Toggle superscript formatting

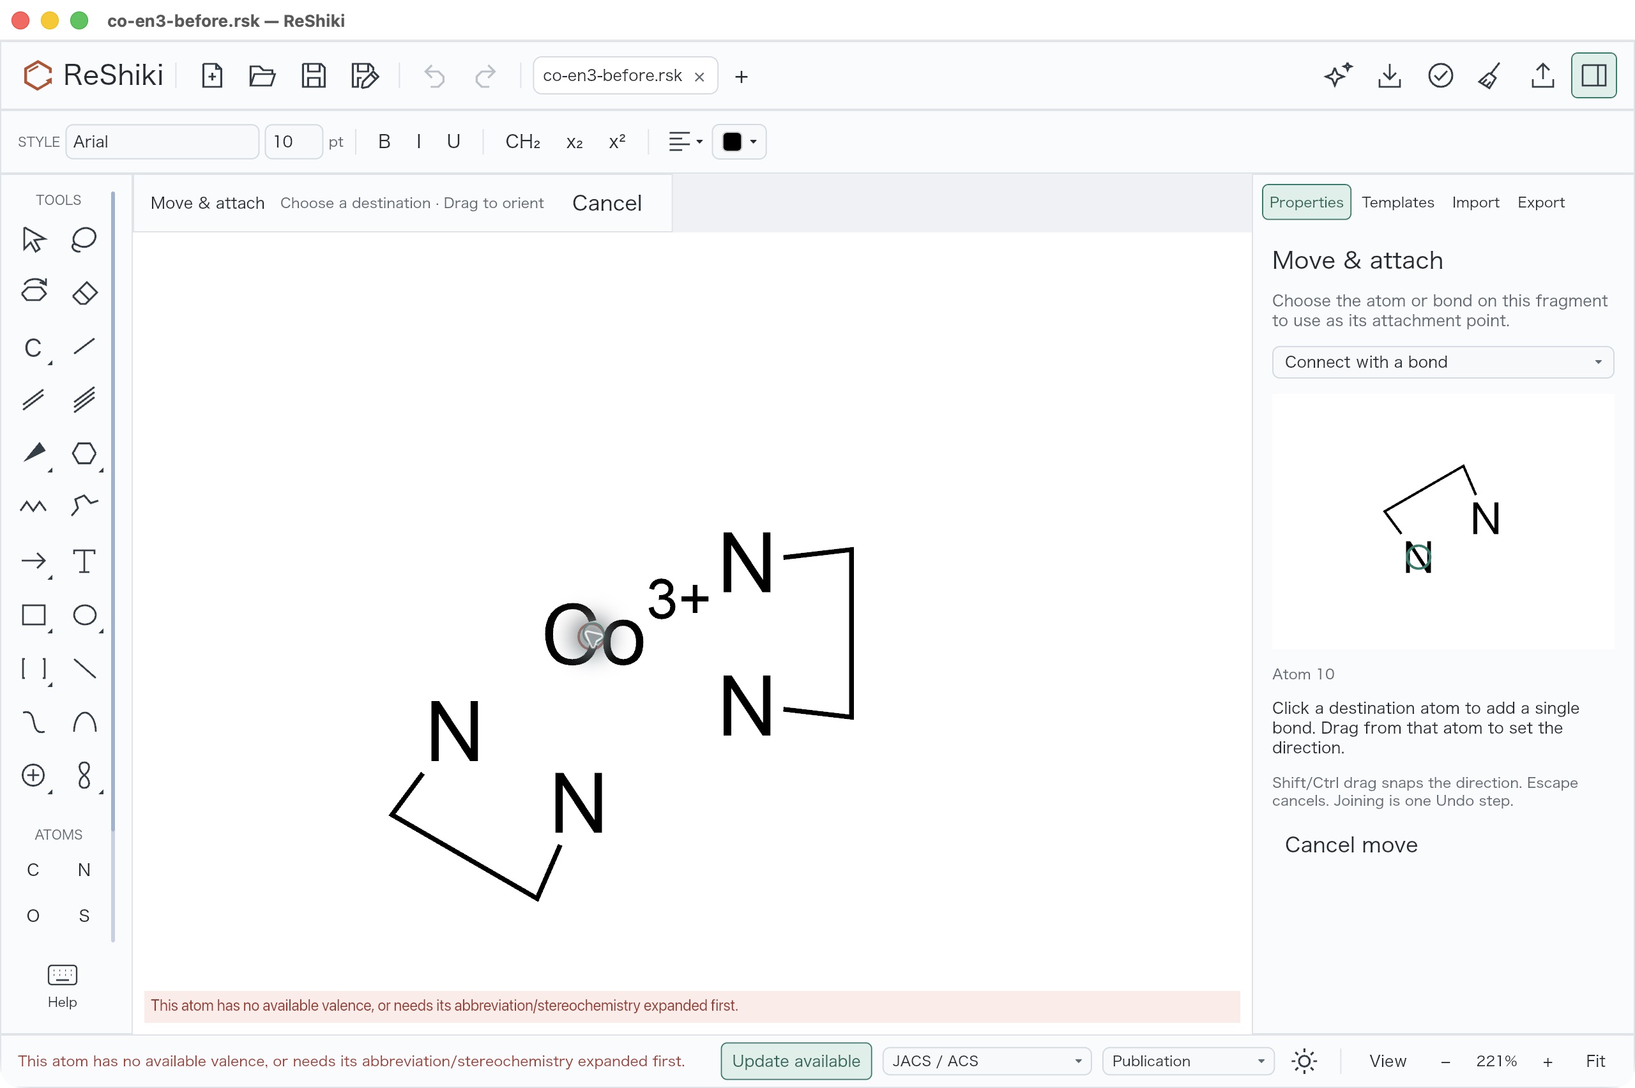pos(617,142)
